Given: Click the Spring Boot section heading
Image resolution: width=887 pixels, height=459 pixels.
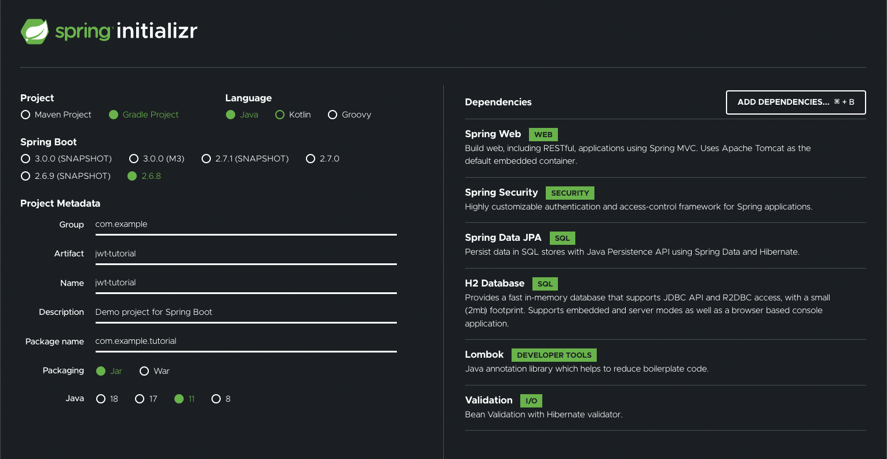Looking at the screenshot, I should (48, 142).
